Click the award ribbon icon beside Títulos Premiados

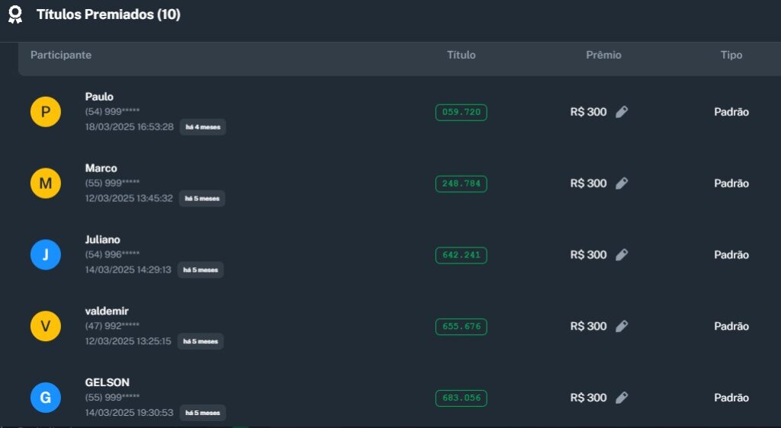tap(14, 15)
